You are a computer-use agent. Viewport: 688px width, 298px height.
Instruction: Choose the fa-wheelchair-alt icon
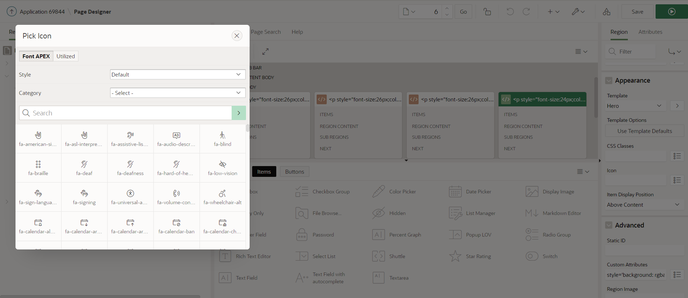[x=223, y=197]
